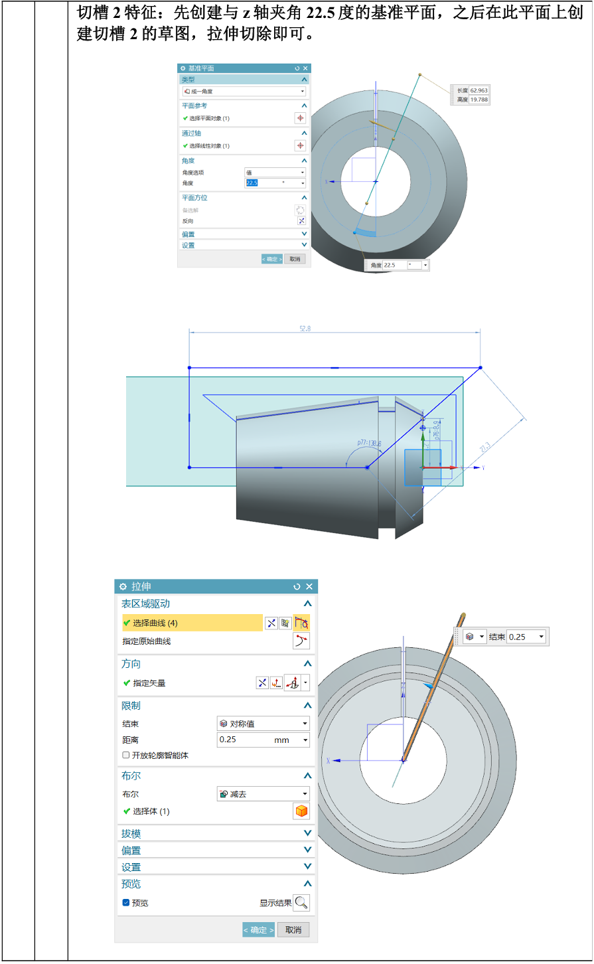Open the 基准平面 dialog settings gear
The width and height of the screenshot is (594, 964).
coord(183,68)
